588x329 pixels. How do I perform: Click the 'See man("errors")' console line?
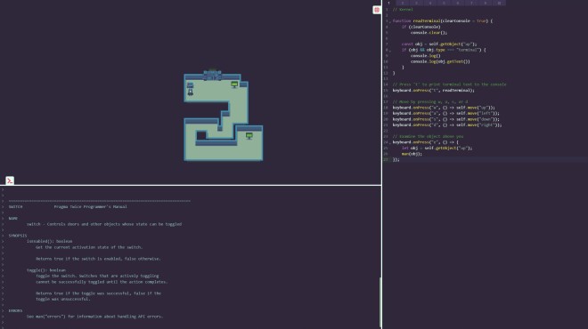click(x=94, y=317)
